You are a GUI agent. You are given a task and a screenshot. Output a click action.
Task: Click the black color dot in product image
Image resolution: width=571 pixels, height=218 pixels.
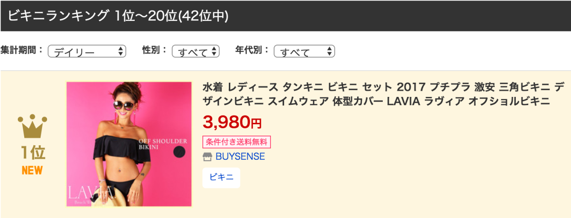pos(180,153)
